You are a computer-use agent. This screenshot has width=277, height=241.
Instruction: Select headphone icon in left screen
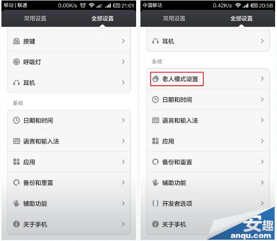tap(16, 82)
